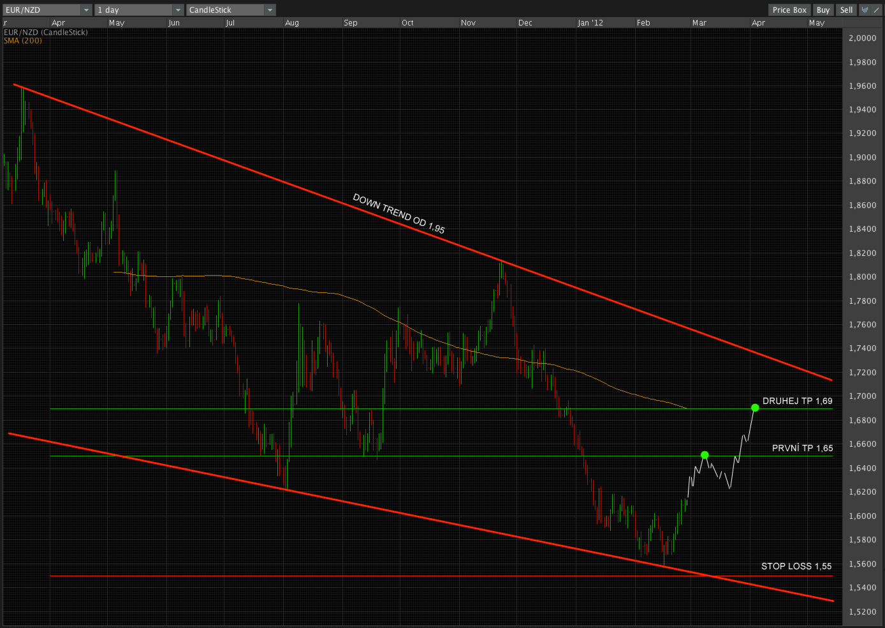Click the Sep label on the time axis

click(351, 22)
